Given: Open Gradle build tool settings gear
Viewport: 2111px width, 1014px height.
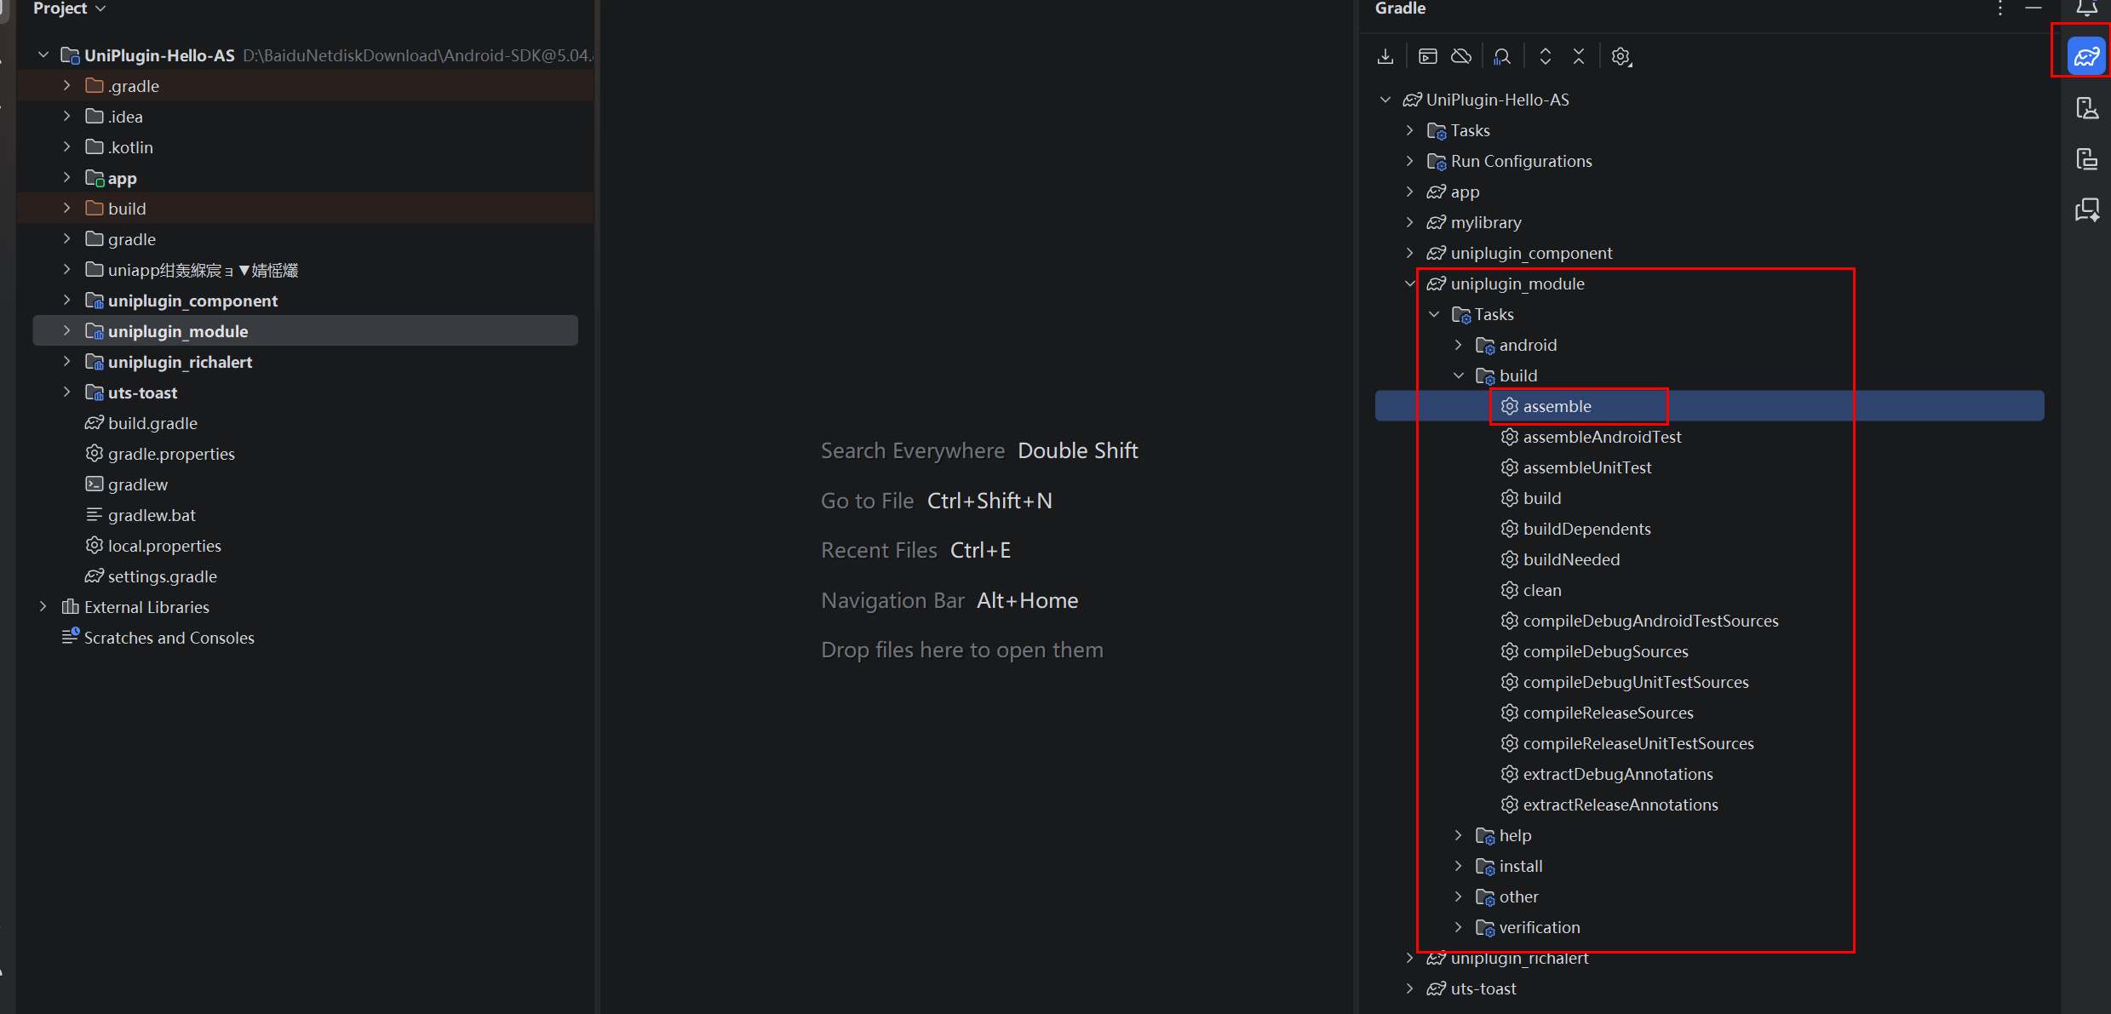Looking at the screenshot, I should pos(1621,56).
